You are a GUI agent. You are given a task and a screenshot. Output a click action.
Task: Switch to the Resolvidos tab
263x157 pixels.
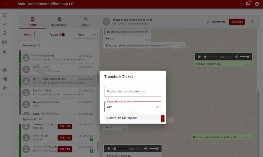(59, 22)
